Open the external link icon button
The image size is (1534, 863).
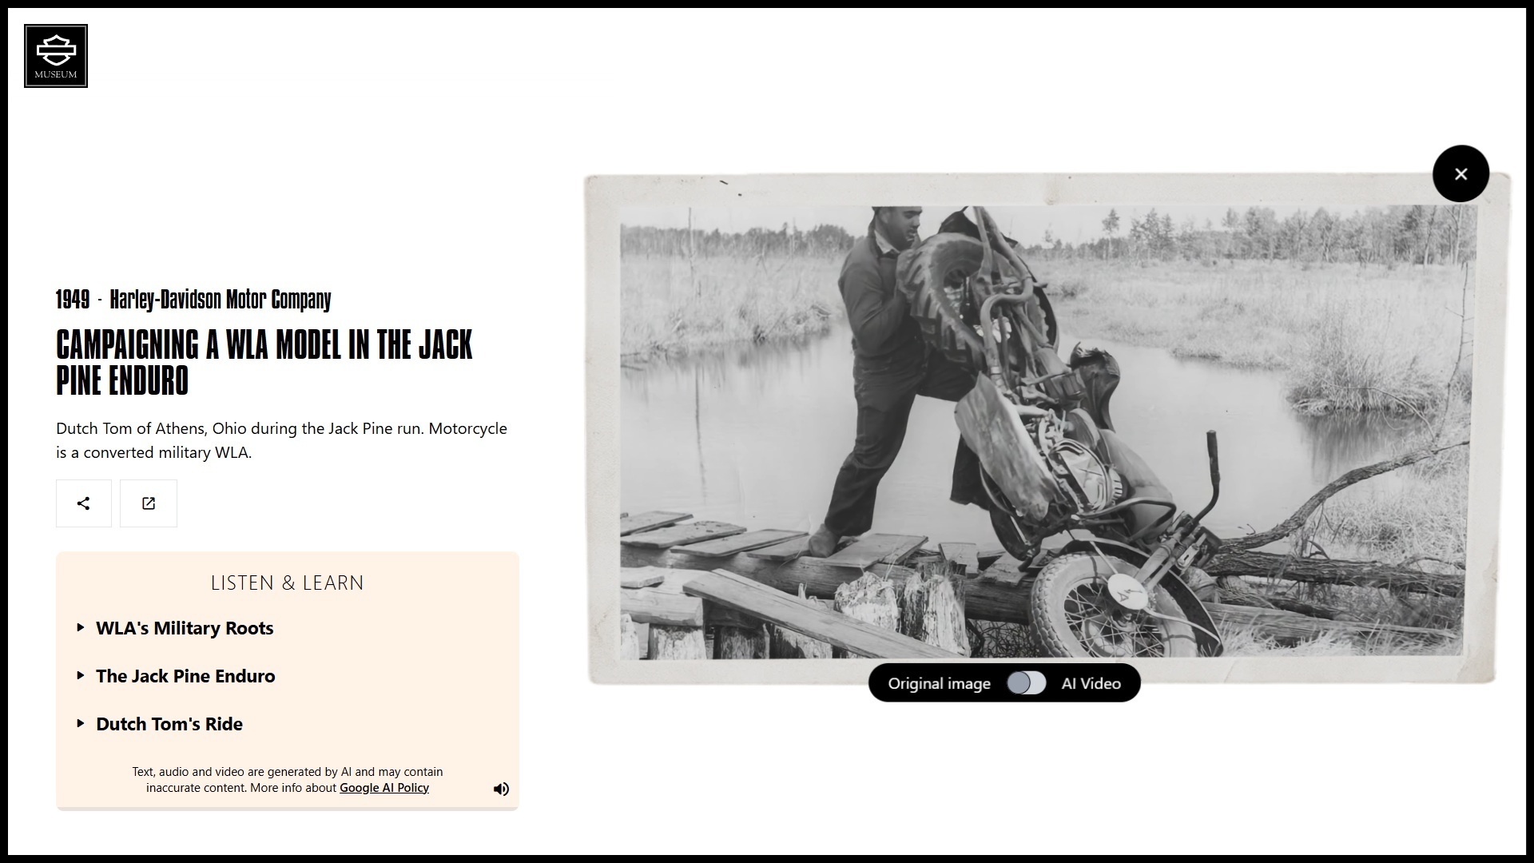(149, 503)
